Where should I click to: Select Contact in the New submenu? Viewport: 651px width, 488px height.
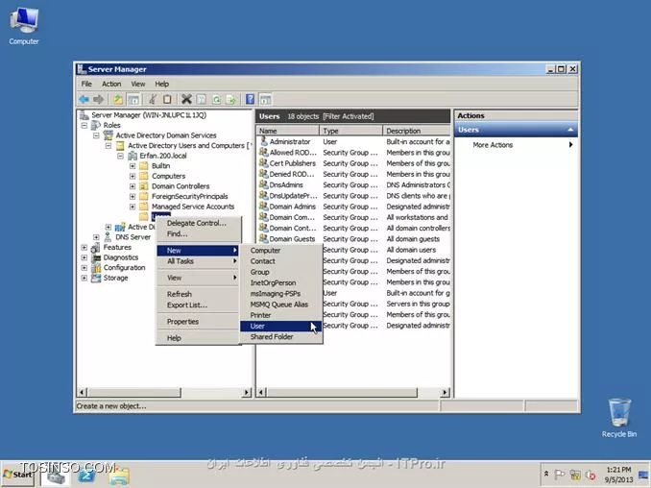coord(280,261)
